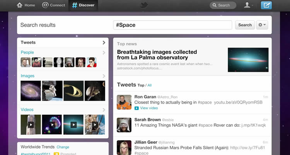290x155 pixels.
Task: Open the gear settings dropdown
Action: pyautogui.click(x=262, y=25)
